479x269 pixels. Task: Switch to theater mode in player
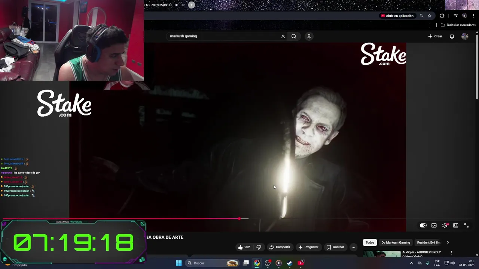pos(455,225)
